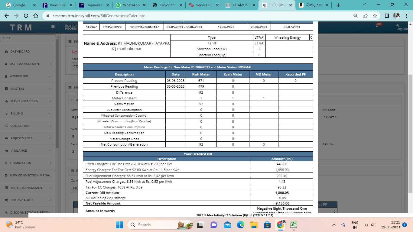Switch to the Amazon Kannada tab
The image size is (413, 232).
point(314,5)
